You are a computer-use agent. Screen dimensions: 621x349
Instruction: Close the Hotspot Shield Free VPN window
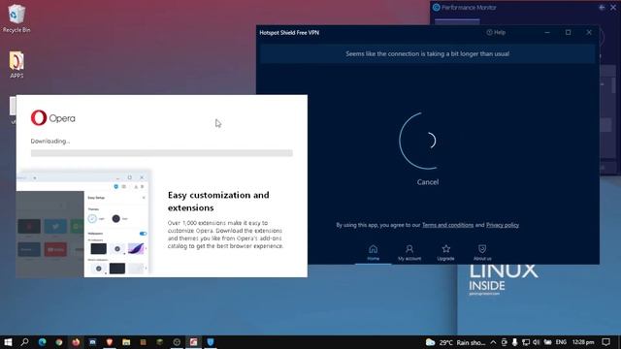[x=589, y=32]
